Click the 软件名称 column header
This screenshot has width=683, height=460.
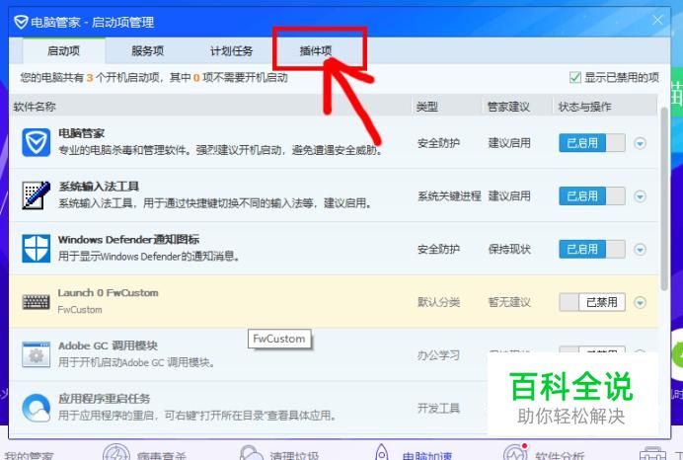pos(35,107)
